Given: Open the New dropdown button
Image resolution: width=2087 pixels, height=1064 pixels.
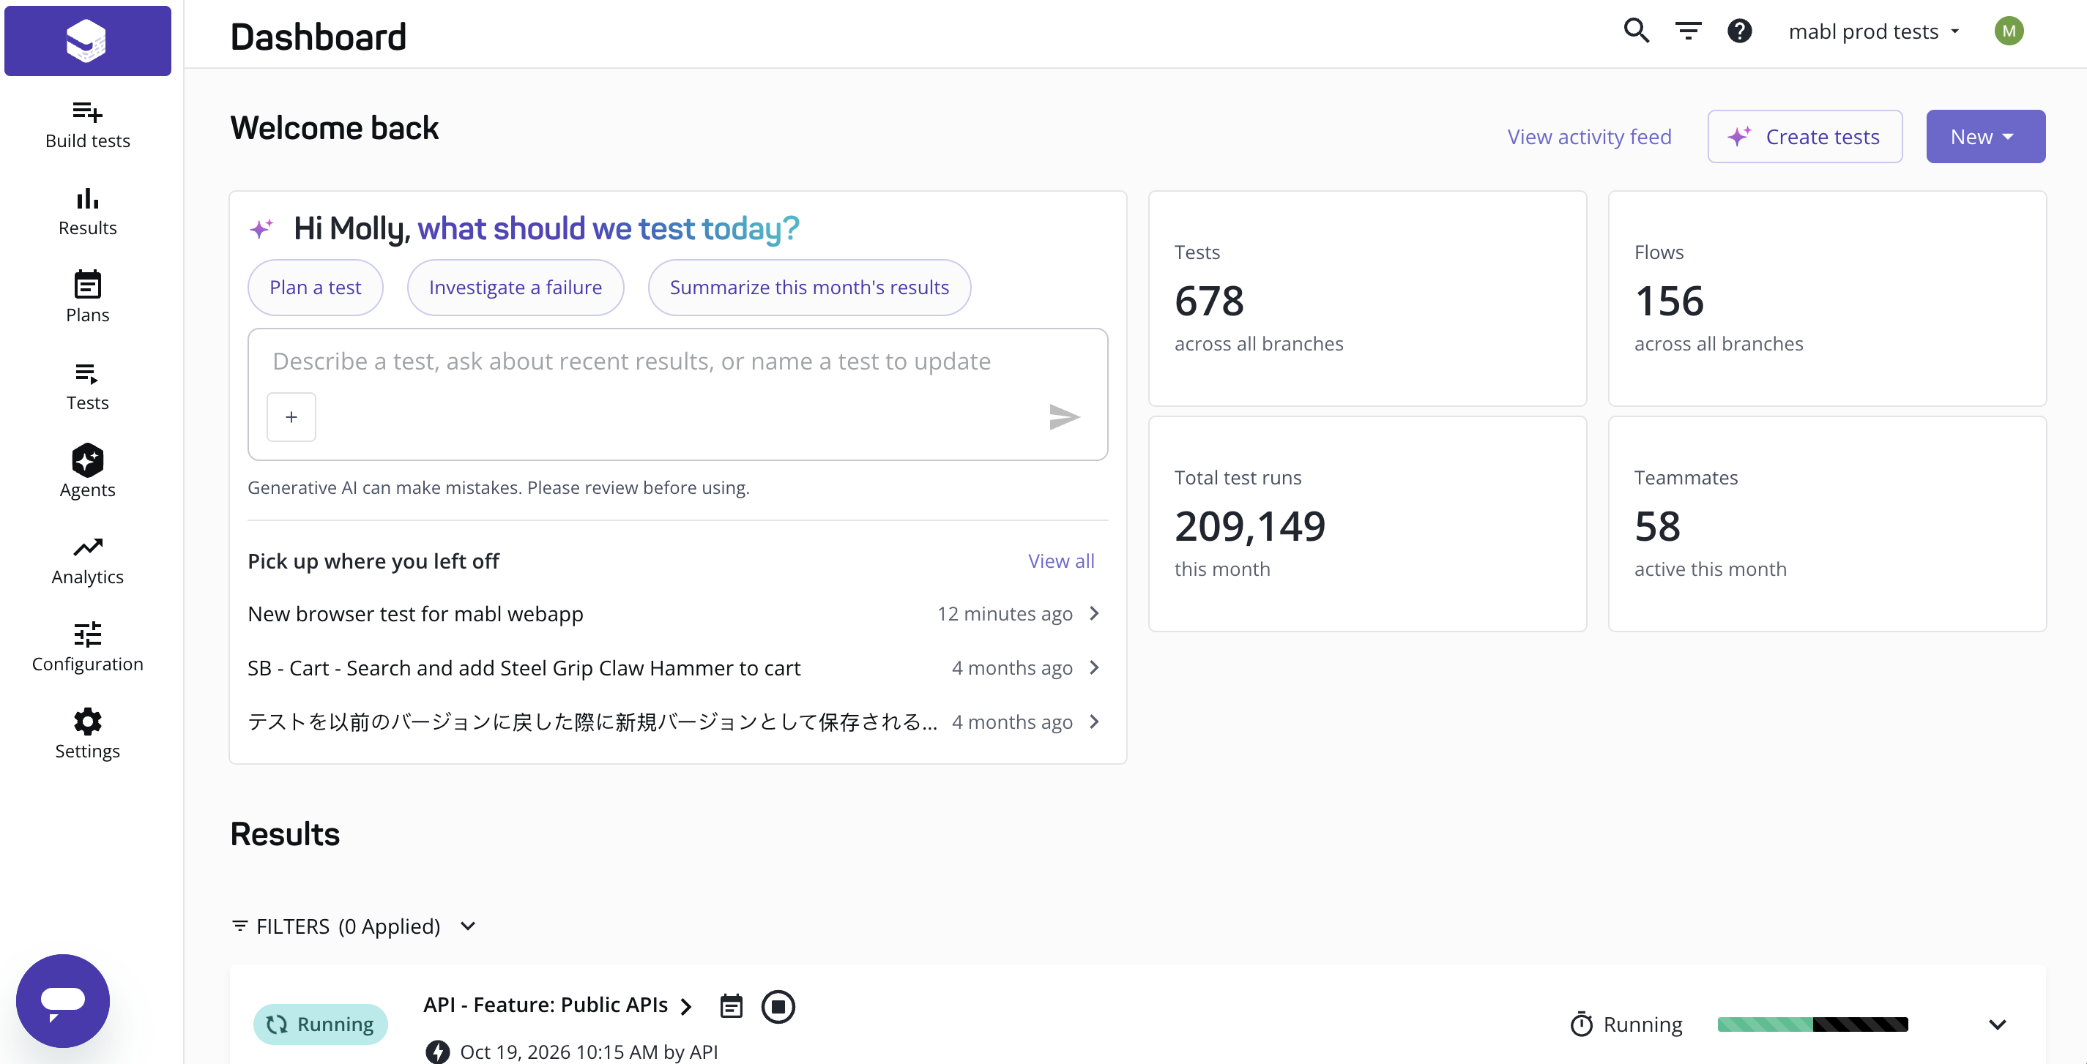Looking at the screenshot, I should point(1985,136).
